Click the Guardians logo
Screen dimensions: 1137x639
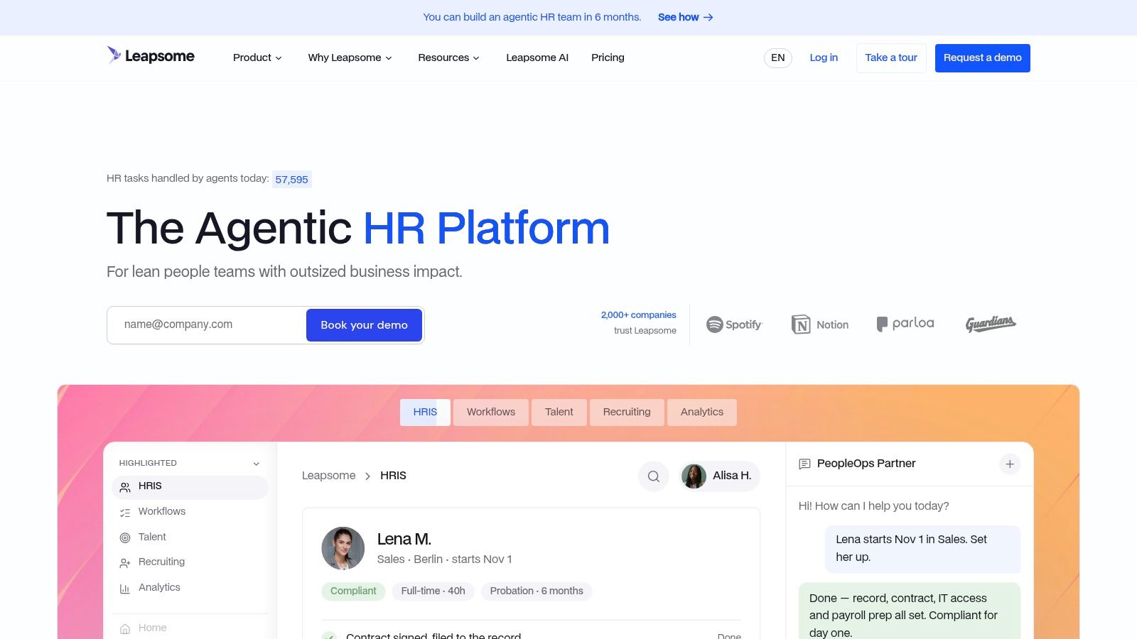pos(991,324)
